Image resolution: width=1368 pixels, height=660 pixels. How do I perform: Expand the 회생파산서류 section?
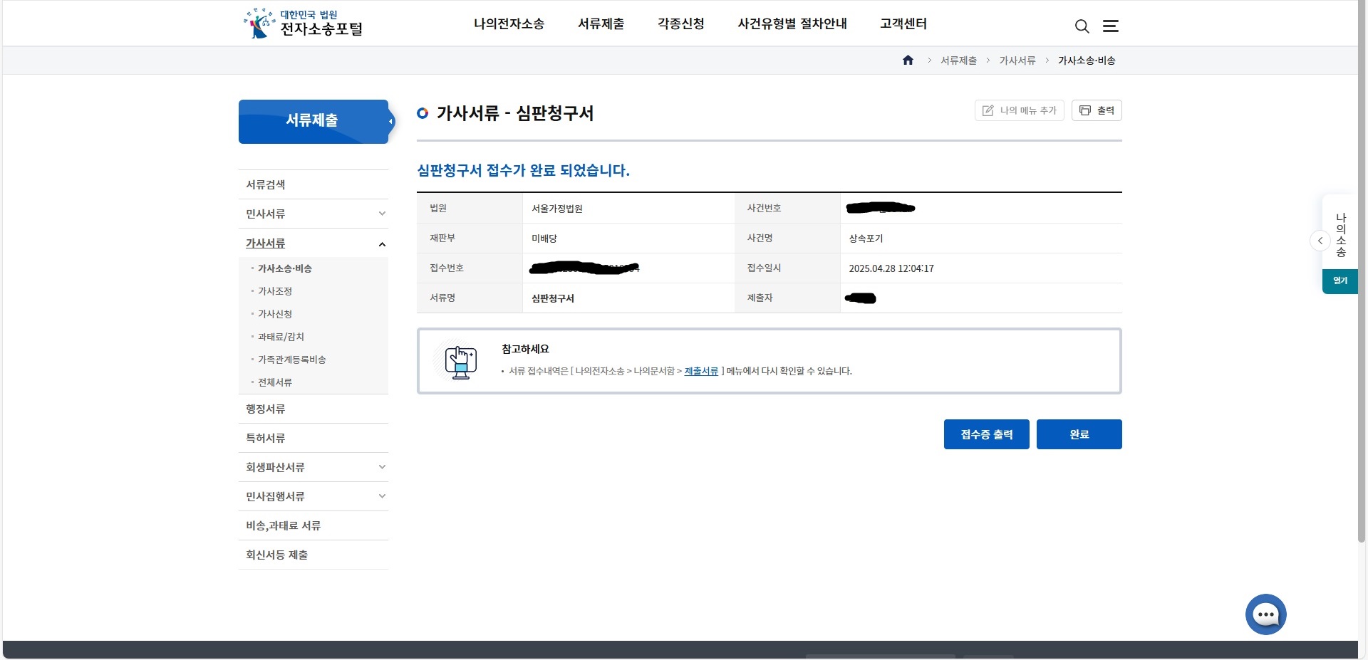(383, 467)
